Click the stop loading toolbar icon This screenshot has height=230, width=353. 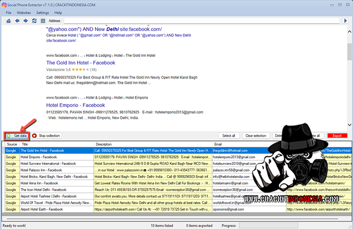click(x=42, y=21)
